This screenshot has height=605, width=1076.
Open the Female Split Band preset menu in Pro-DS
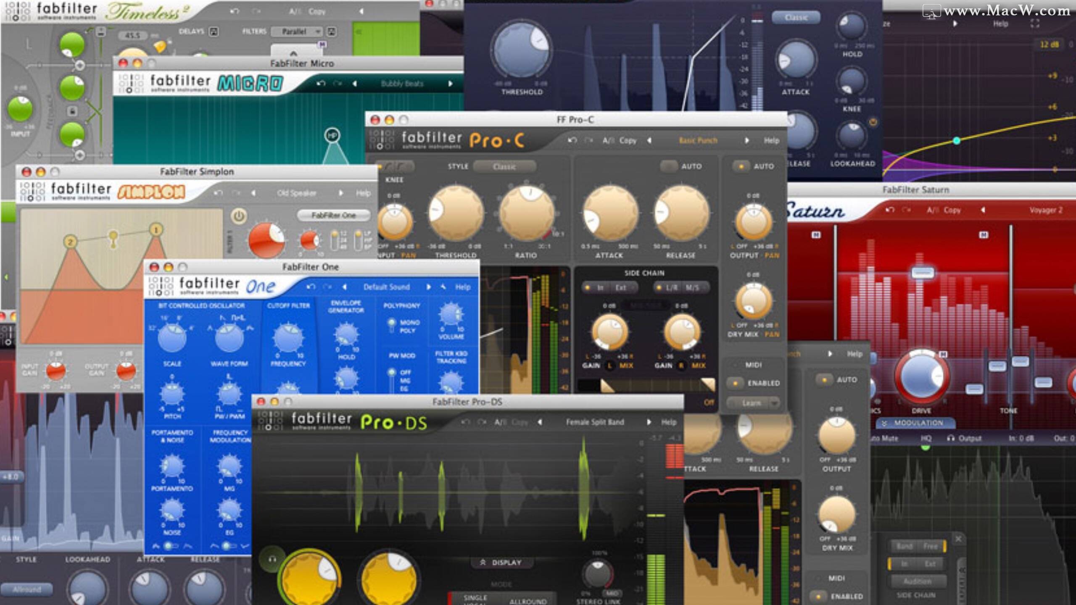coord(594,422)
